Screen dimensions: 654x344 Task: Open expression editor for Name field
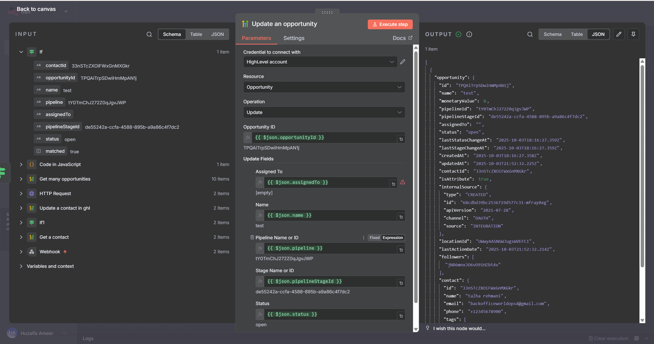click(x=401, y=217)
